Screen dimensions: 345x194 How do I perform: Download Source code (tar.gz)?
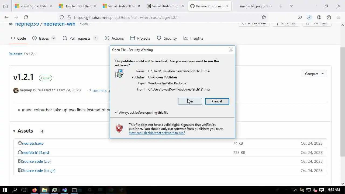[39, 171]
